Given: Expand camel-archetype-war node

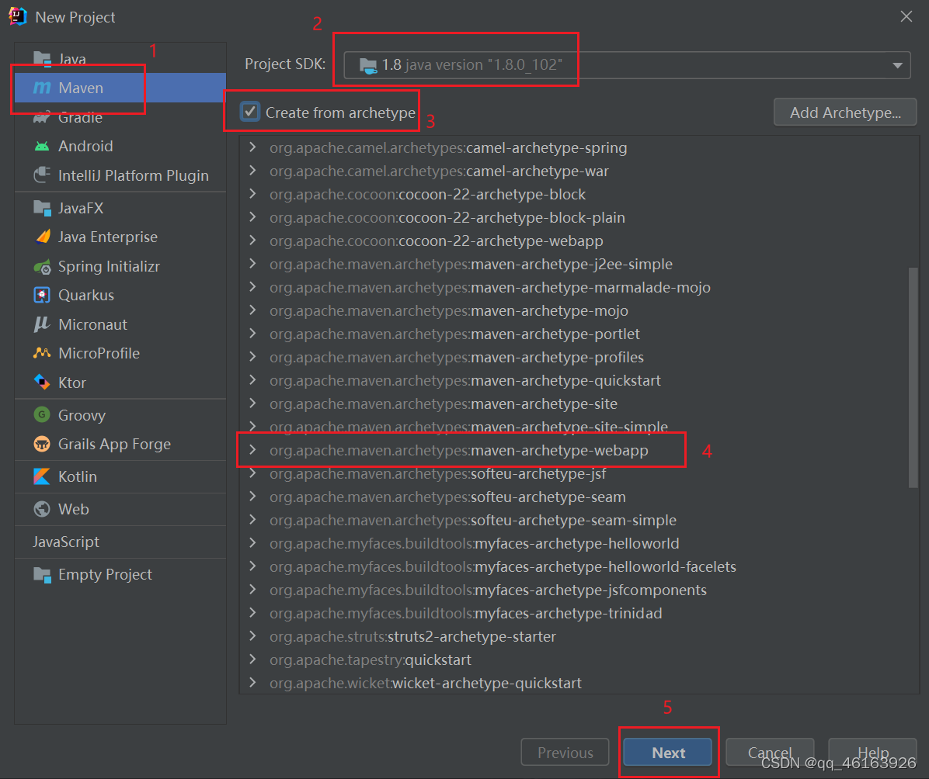Looking at the screenshot, I should tap(253, 171).
